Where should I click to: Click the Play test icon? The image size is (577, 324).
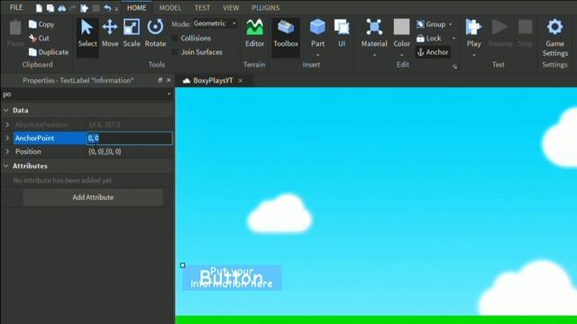click(473, 28)
